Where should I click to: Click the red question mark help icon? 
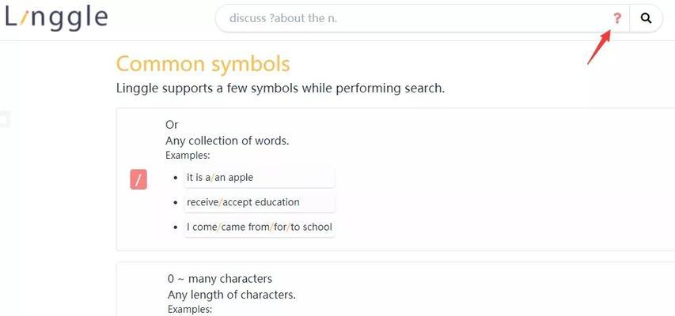coord(617,18)
